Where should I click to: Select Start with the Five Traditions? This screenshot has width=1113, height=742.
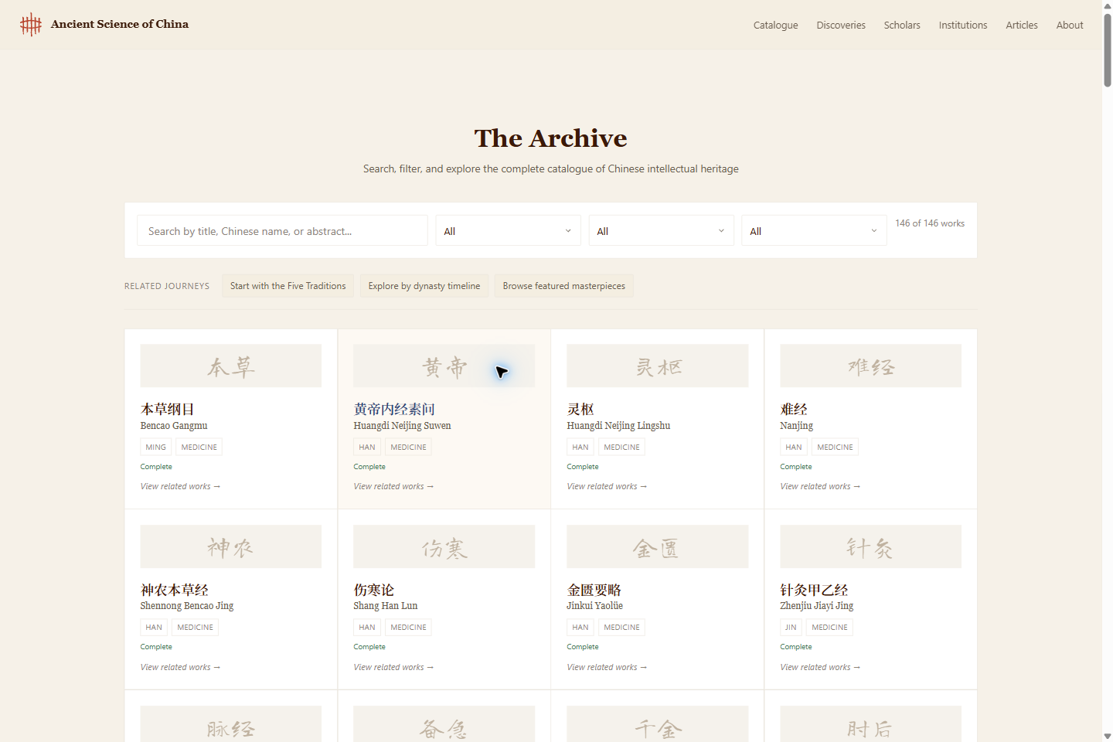click(288, 286)
